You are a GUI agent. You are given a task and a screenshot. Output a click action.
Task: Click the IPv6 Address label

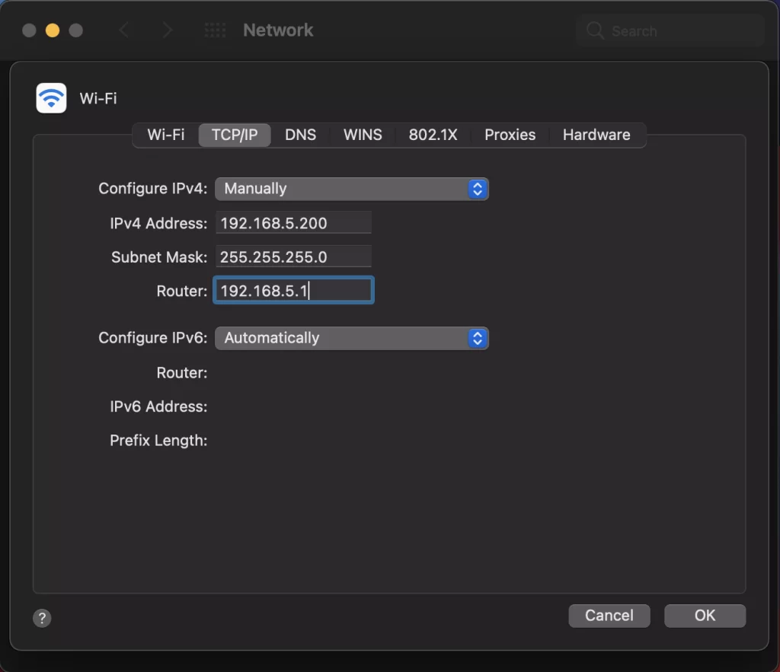coord(158,406)
